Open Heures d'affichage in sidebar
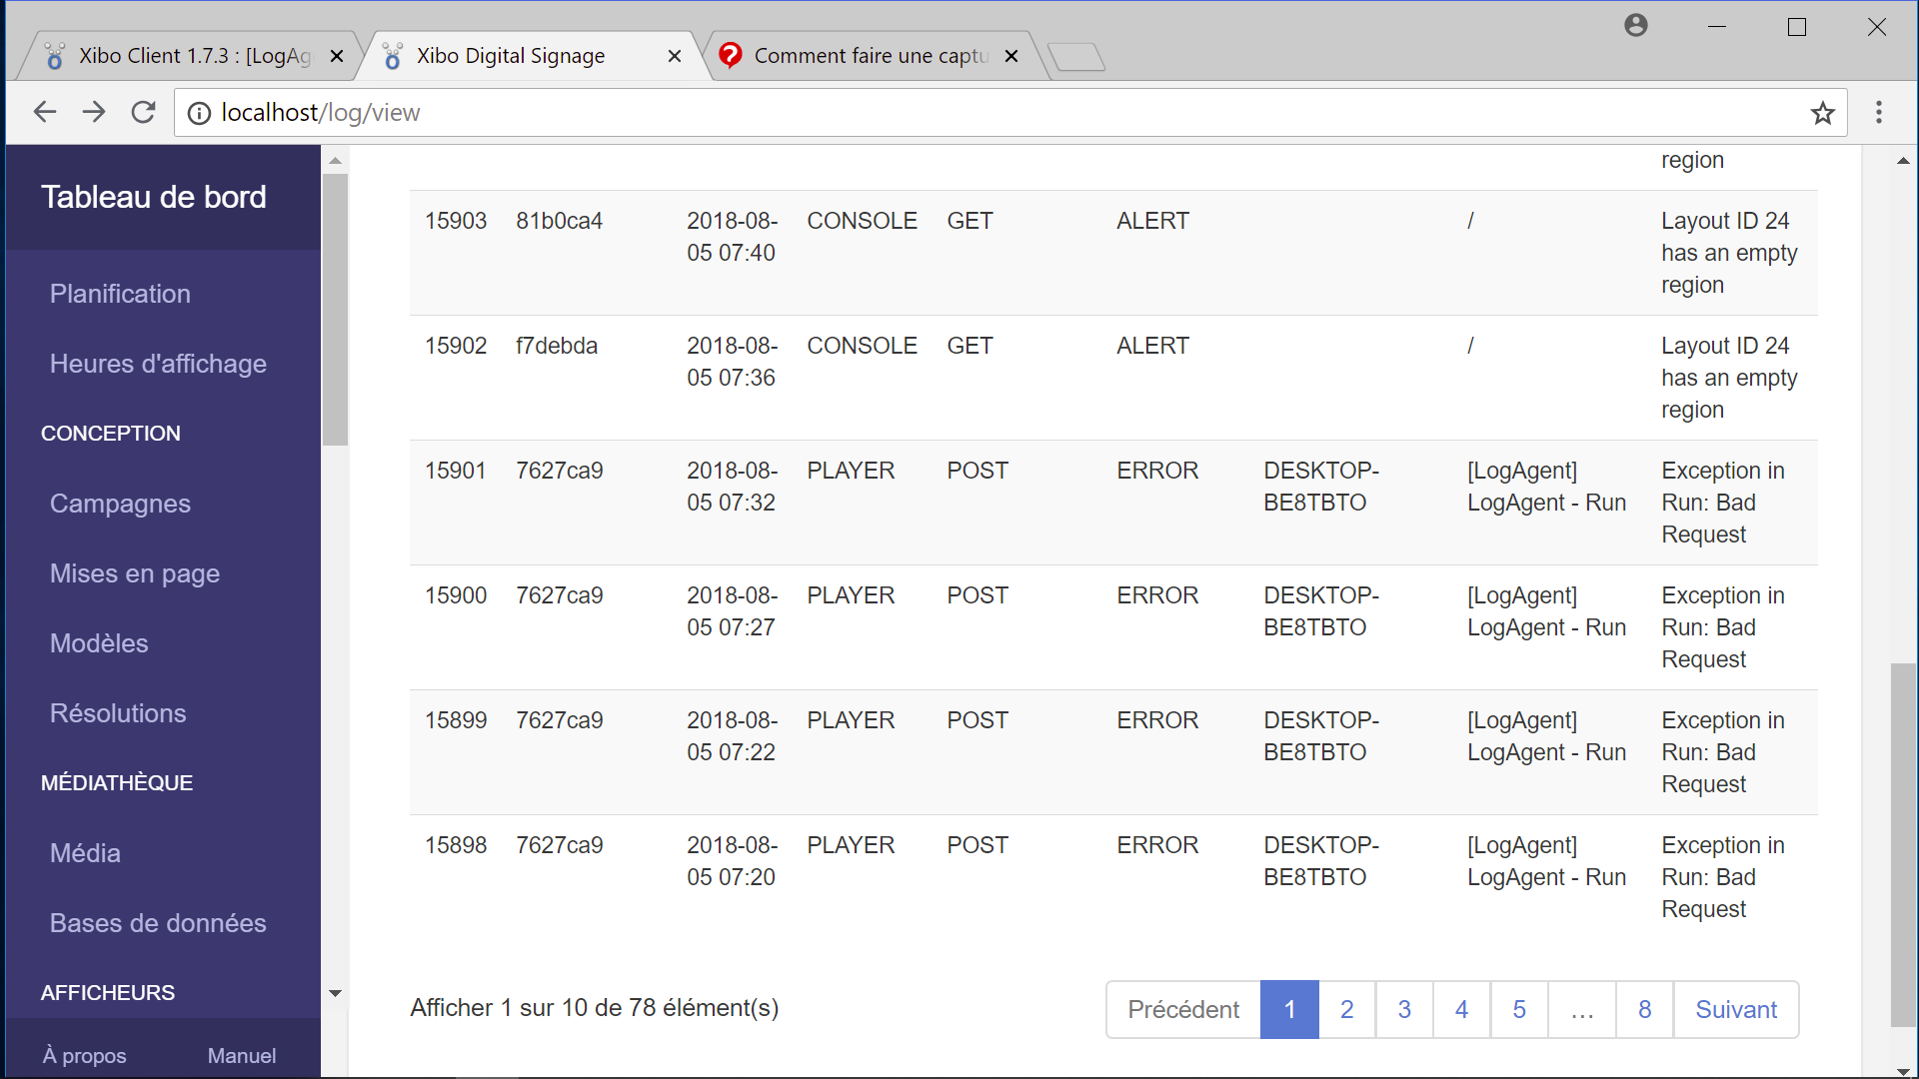 point(158,364)
